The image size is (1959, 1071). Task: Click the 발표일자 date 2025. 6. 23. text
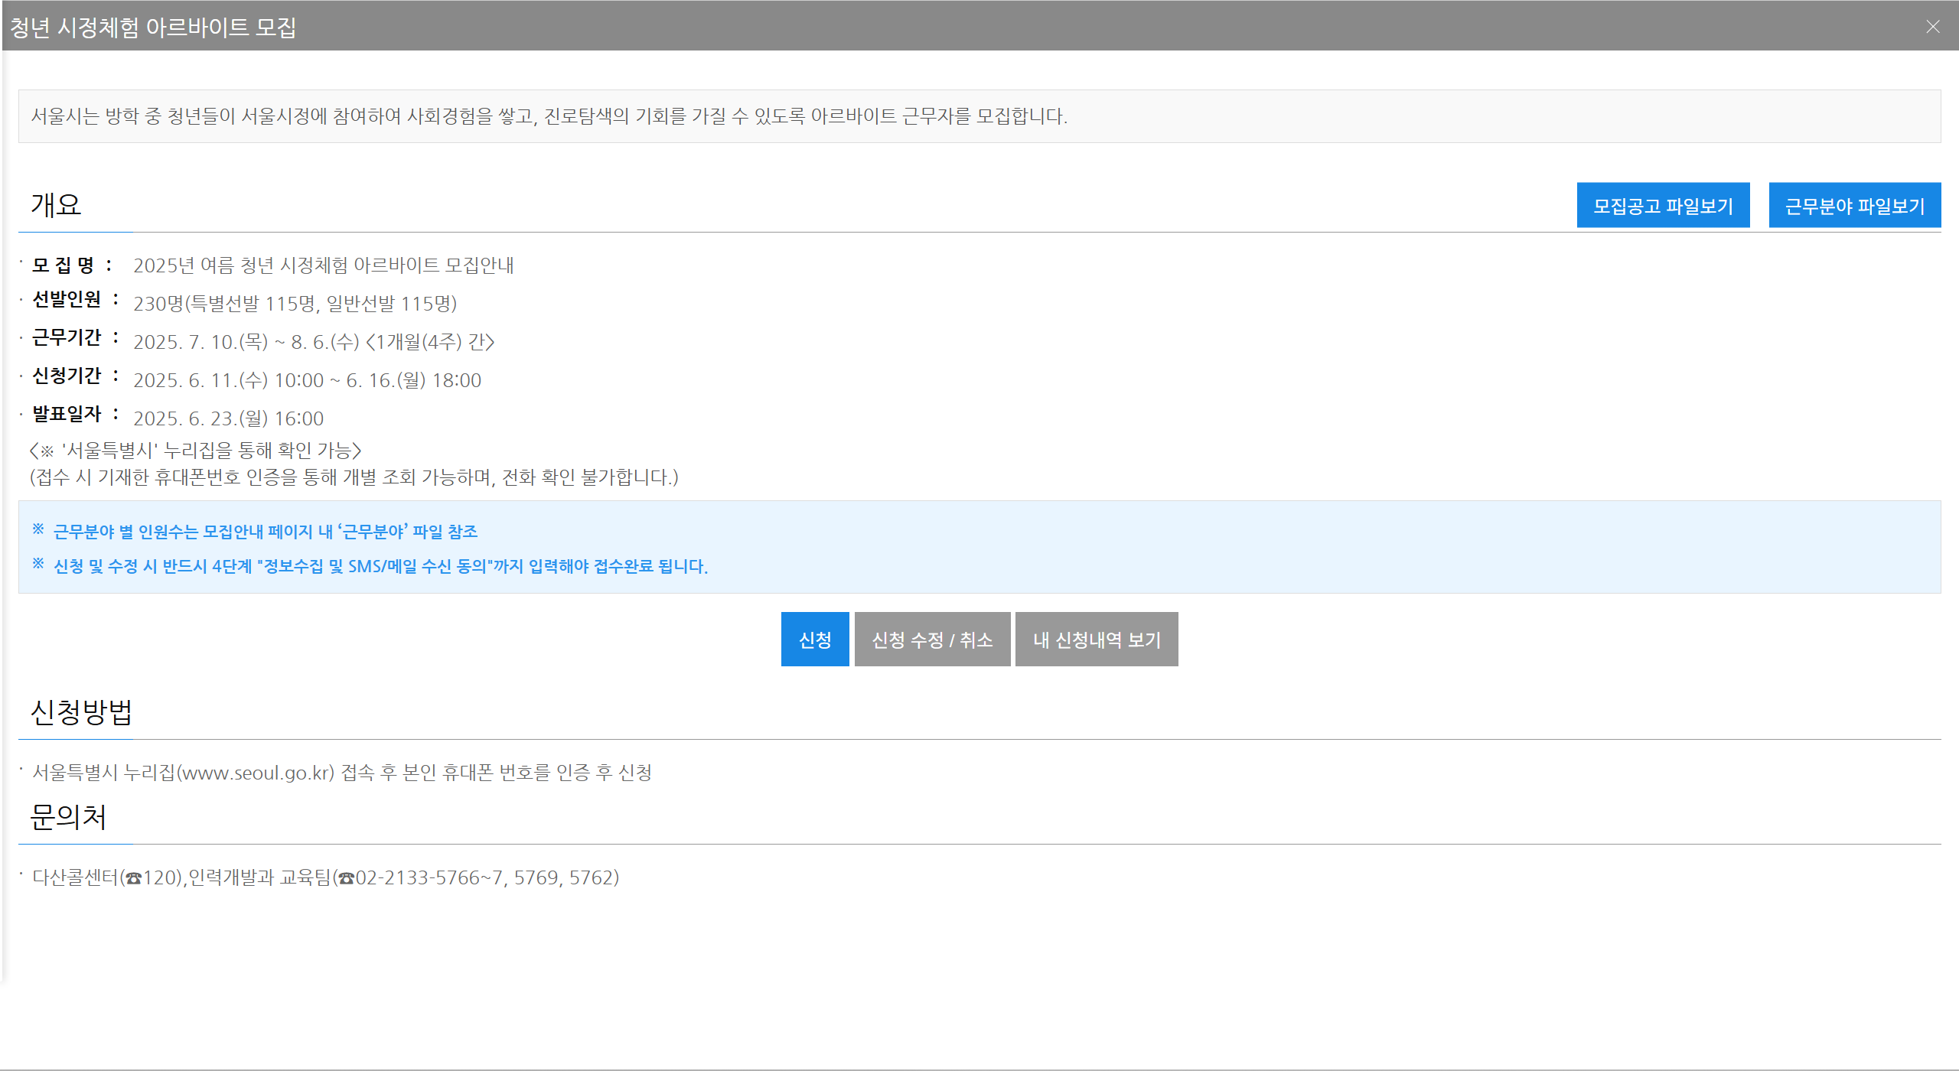tap(228, 418)
